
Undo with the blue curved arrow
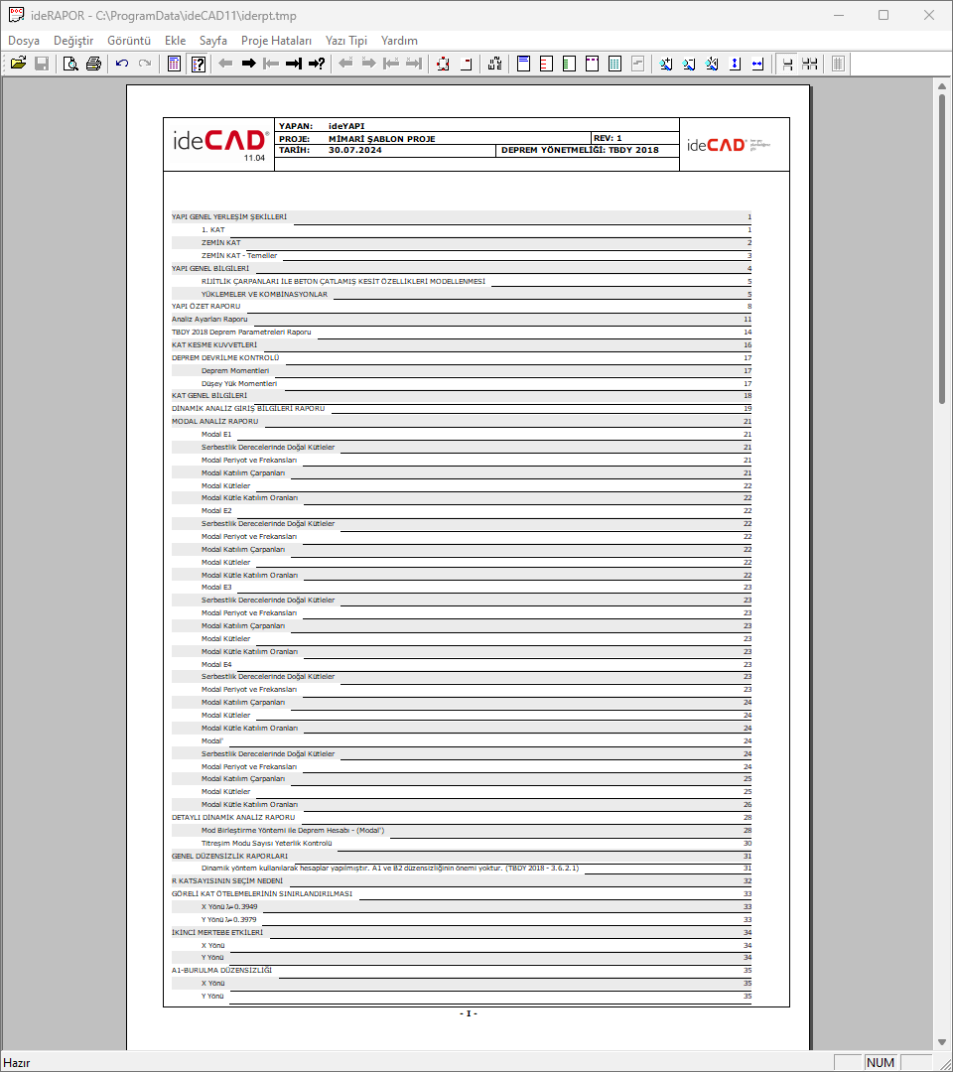click(122, 64)
